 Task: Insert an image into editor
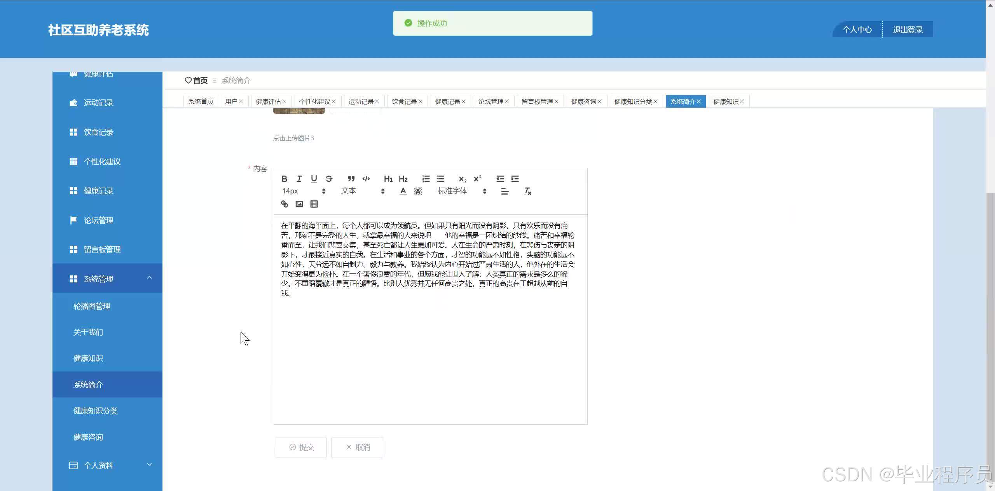(x=299, y=204)
